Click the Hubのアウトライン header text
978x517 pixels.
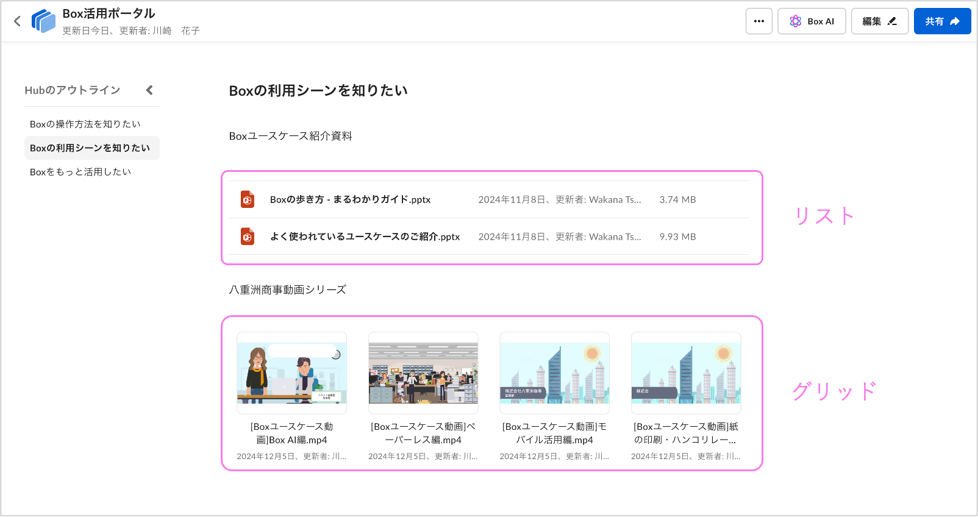pos(73,90)
